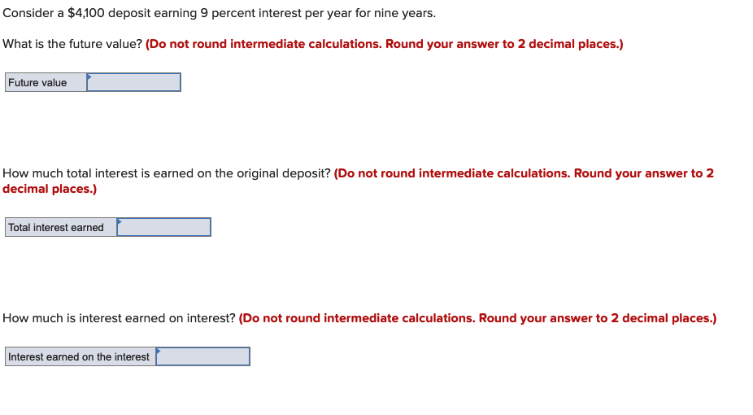Click the blue corner marker in Future value field
Image resolution: width=753 pixels, height=415 pixels.
89,76
